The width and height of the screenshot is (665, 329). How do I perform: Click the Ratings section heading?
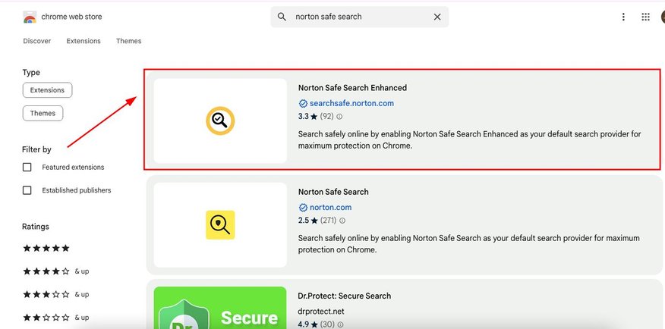[36, 227]
